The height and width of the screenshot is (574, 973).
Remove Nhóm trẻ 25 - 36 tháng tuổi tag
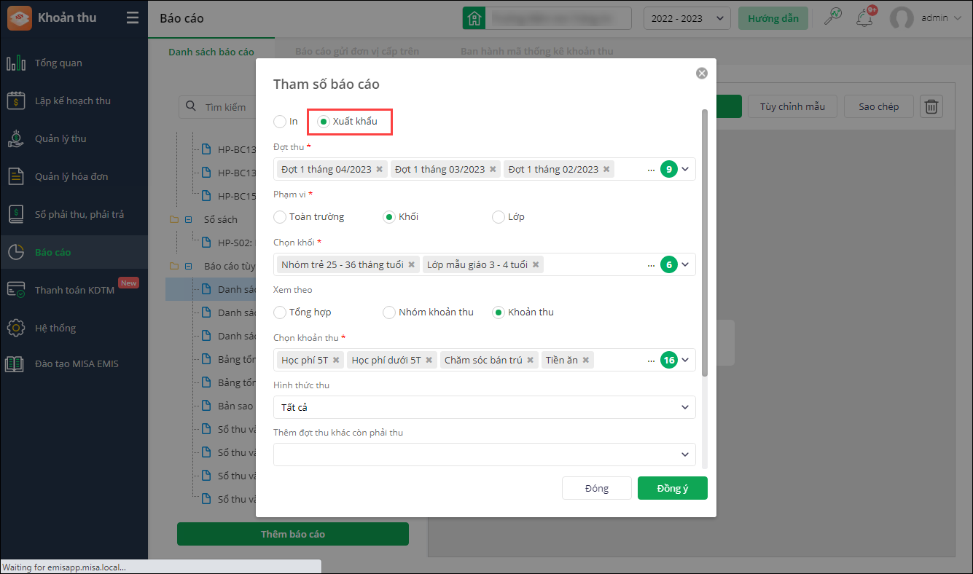click(411, 264)
